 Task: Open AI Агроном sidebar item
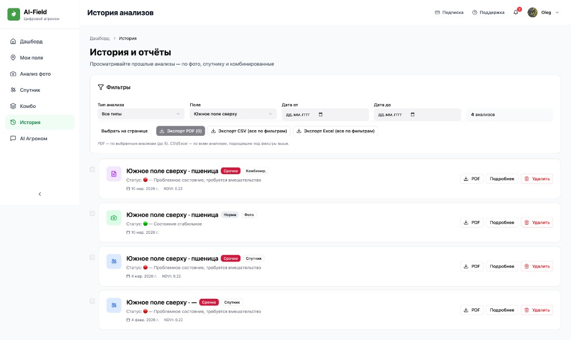pyautogui.click(x=33, y=139)
